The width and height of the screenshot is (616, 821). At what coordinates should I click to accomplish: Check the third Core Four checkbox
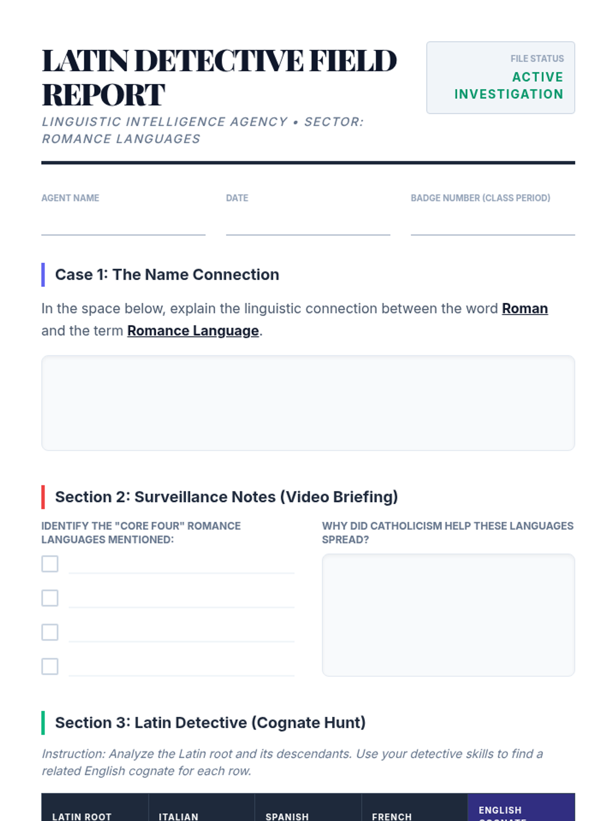click(x=50, y=632)
